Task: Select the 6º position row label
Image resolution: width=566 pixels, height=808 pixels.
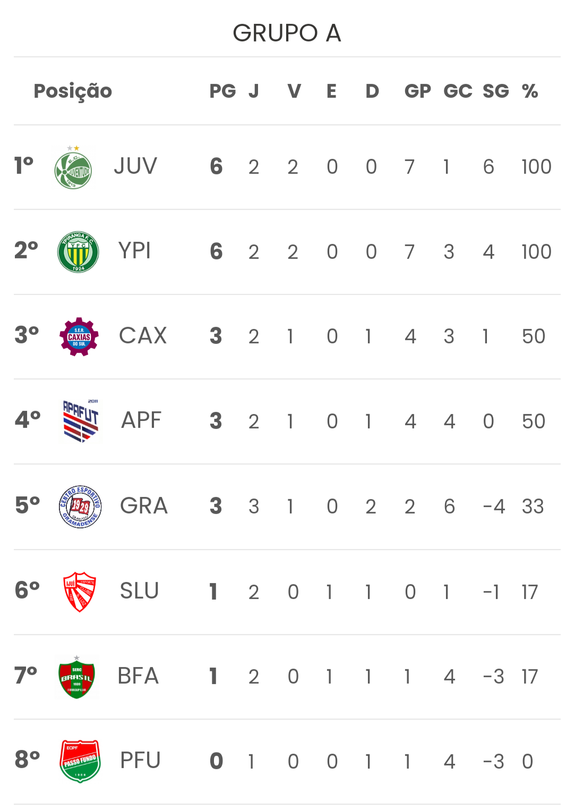Action: pyautogui.click(x=28, y=591)
